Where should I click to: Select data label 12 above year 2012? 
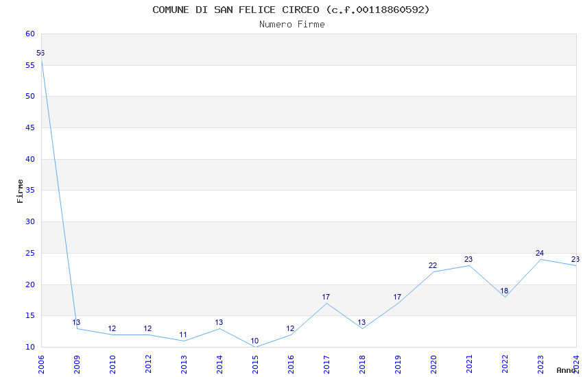(147, 329)
